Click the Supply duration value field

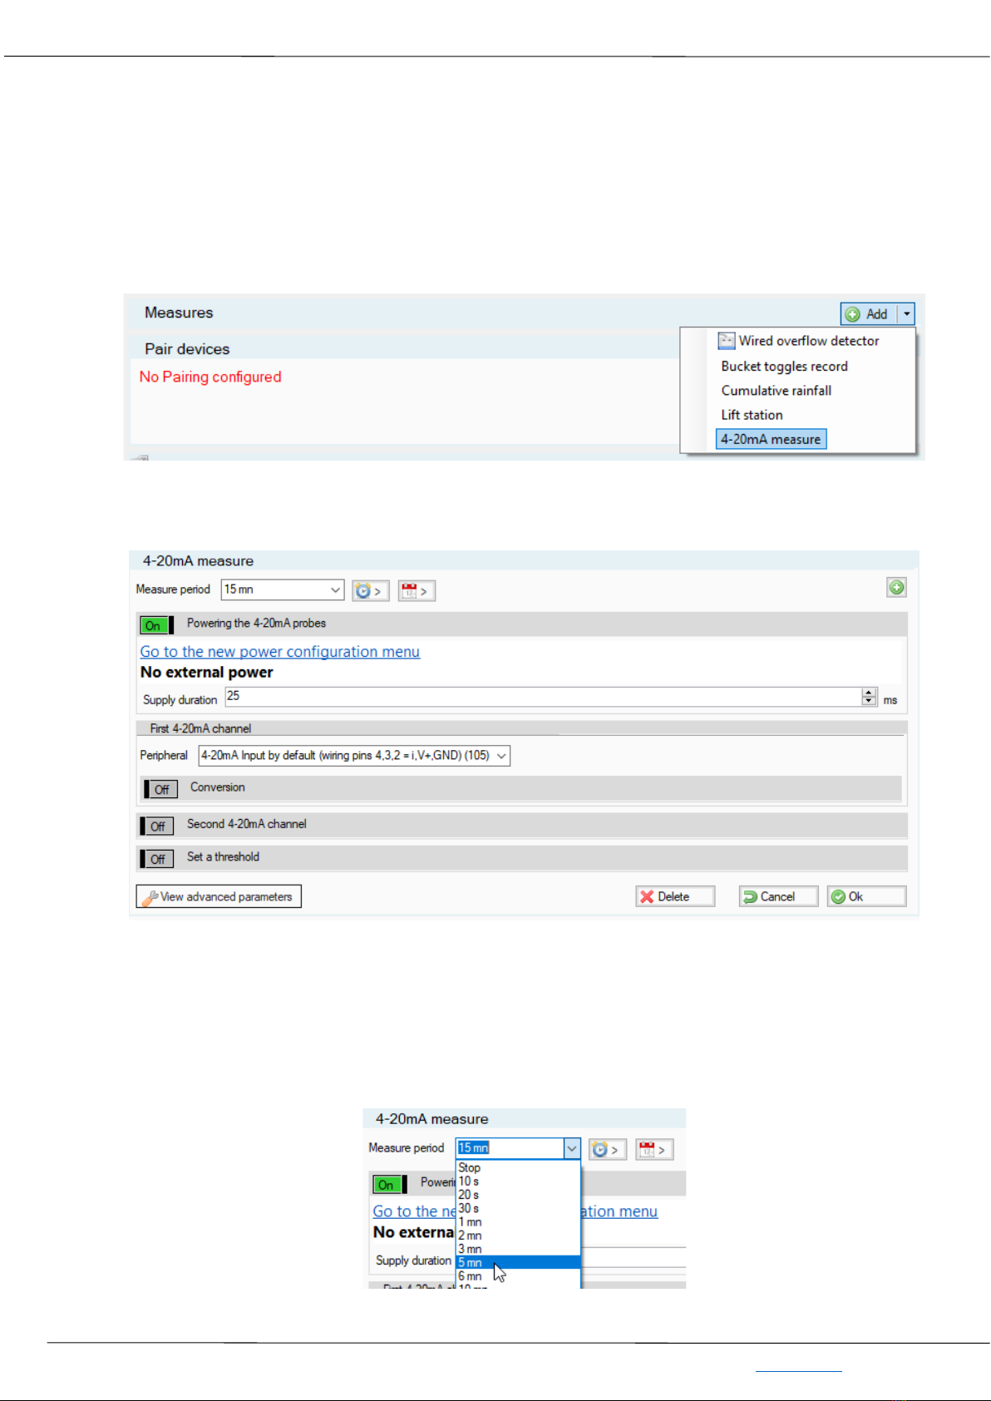pos(542,697)
